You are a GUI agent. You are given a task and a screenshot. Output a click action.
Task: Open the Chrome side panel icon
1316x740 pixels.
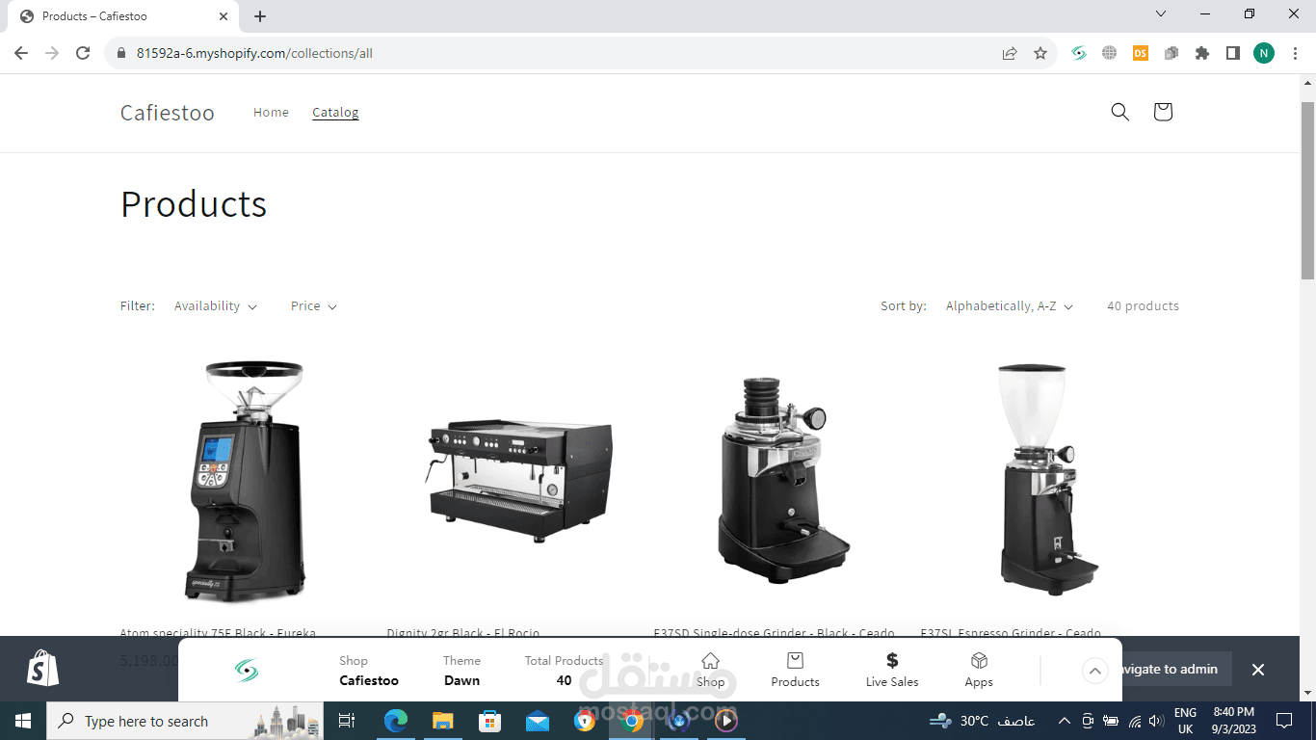1233,53
